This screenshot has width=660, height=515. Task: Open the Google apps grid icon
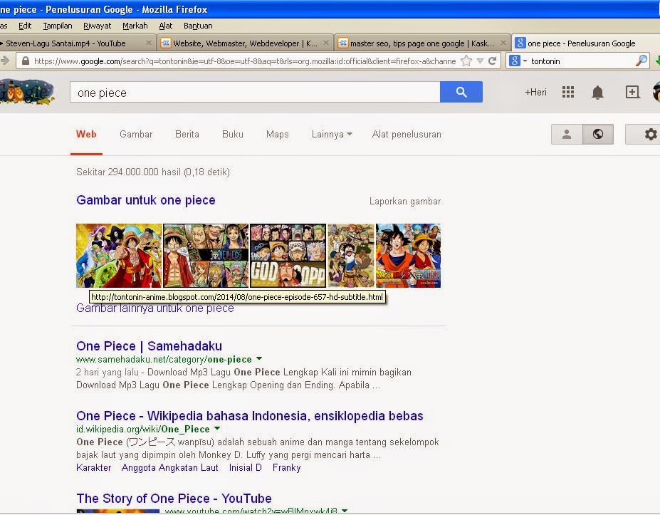click(567, 91)
